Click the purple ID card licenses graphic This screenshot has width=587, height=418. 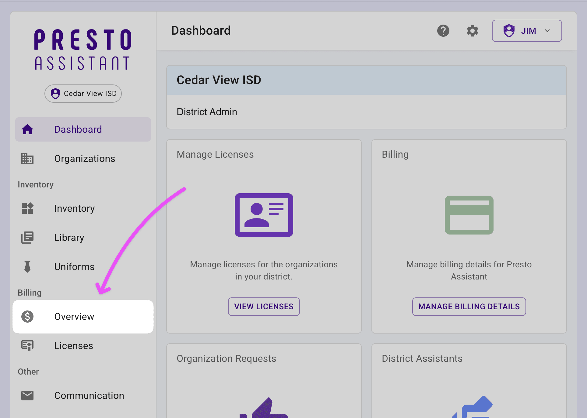click(264, 215)
